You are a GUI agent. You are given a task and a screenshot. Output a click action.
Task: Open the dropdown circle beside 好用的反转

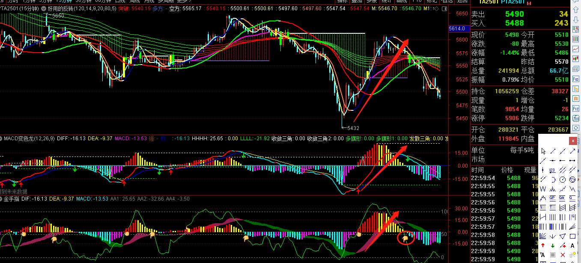(x=43, y=9)
